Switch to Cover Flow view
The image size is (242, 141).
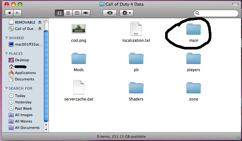click(x=86, y=13)
